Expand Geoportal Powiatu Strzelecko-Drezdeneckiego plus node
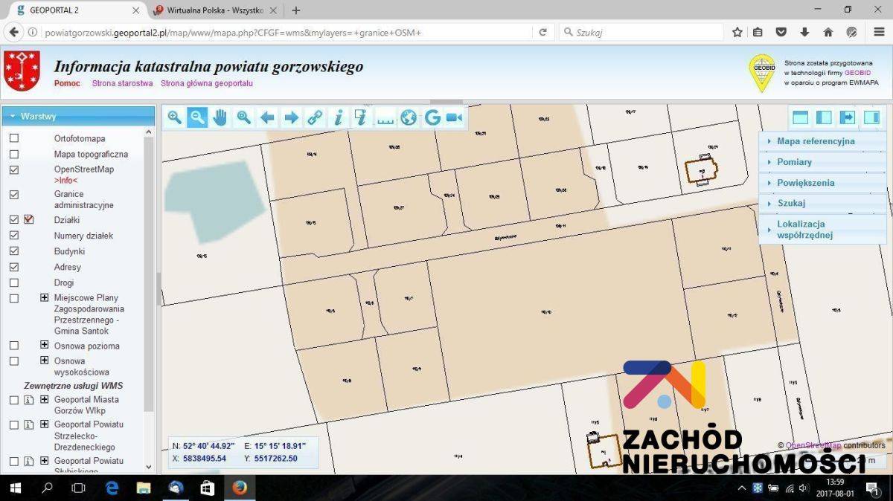 coord(45,424)
